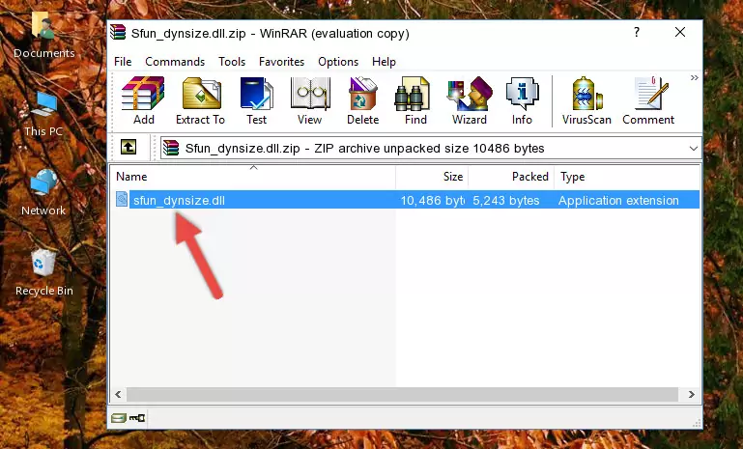
Task: Click the sfun_dynsize.dll file icon
Action: coord(122,200)
